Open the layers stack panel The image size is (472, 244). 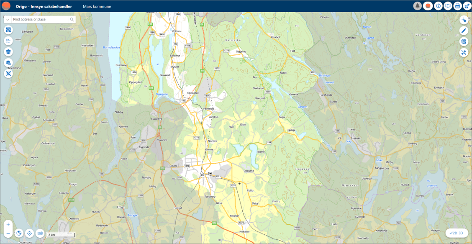8,51
